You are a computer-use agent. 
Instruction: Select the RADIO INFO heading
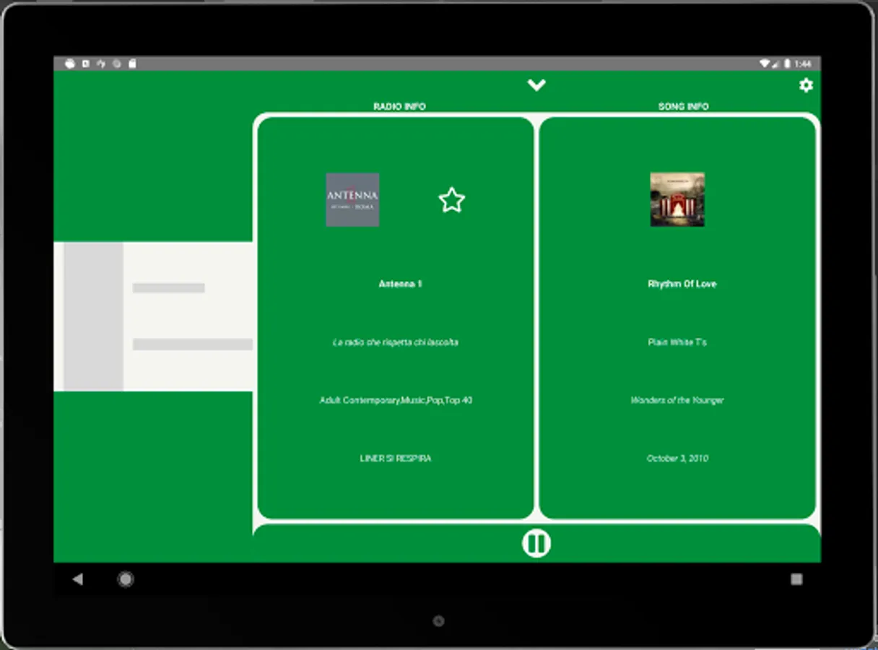(399, 107)
